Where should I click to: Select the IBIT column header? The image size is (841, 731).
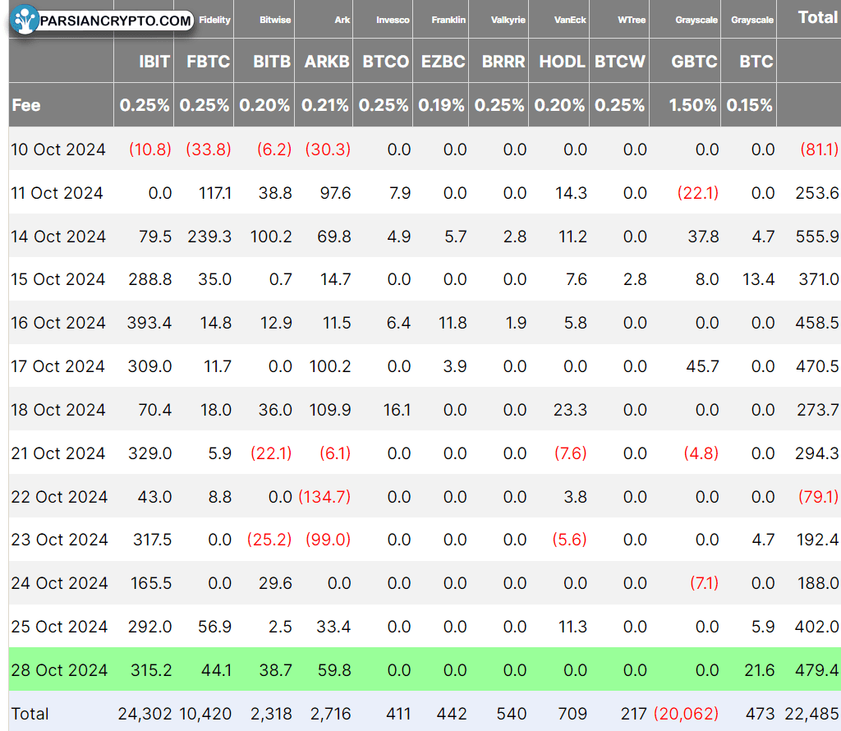(x=154, y=62)
